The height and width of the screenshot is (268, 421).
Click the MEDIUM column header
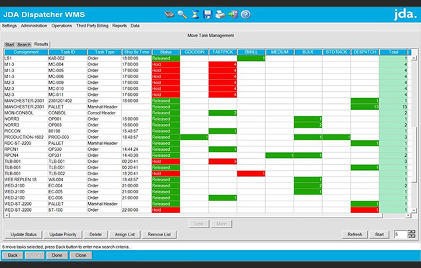280,52
